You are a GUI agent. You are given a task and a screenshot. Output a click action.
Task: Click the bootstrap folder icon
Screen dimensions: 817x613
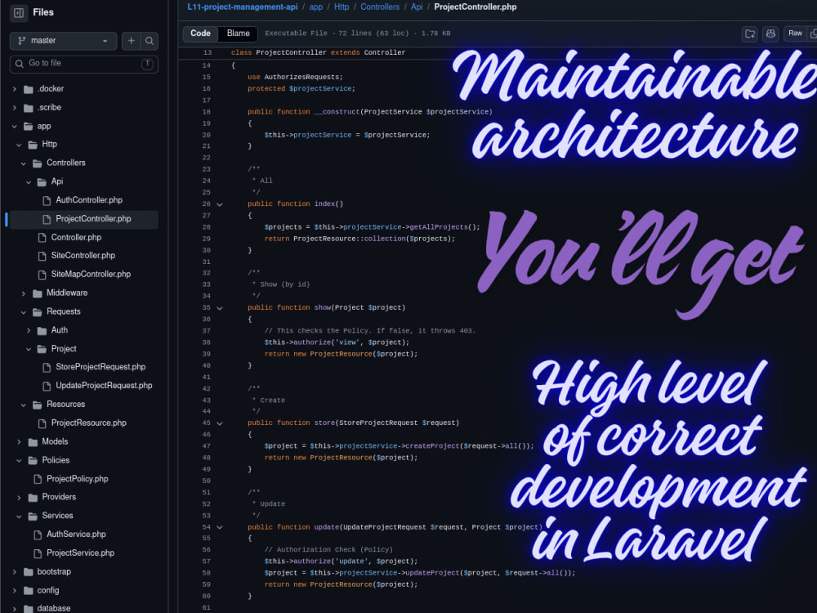pos(29,572)
